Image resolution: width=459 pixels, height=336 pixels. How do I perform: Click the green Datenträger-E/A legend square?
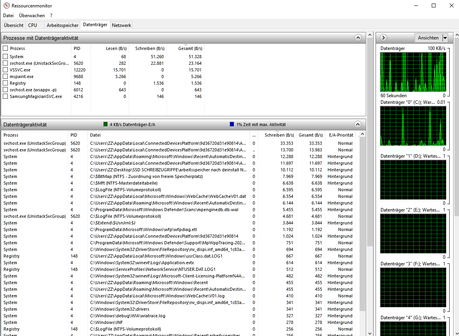[106, 124]
